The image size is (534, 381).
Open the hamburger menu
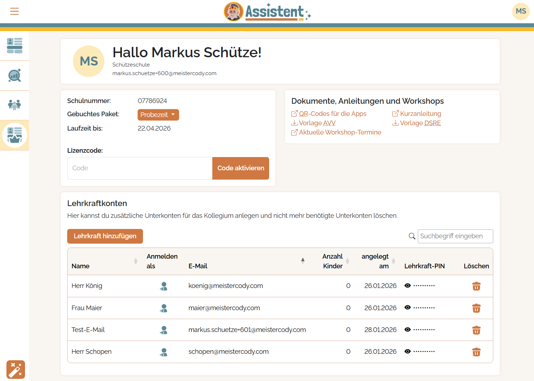(14, 11)
